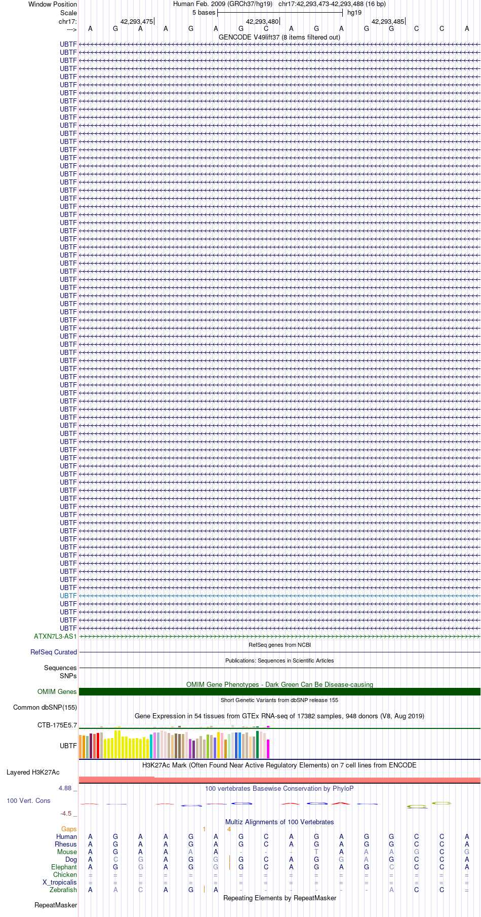Click the Human alignment row label
481x917 pixels.
pos(66,836)
